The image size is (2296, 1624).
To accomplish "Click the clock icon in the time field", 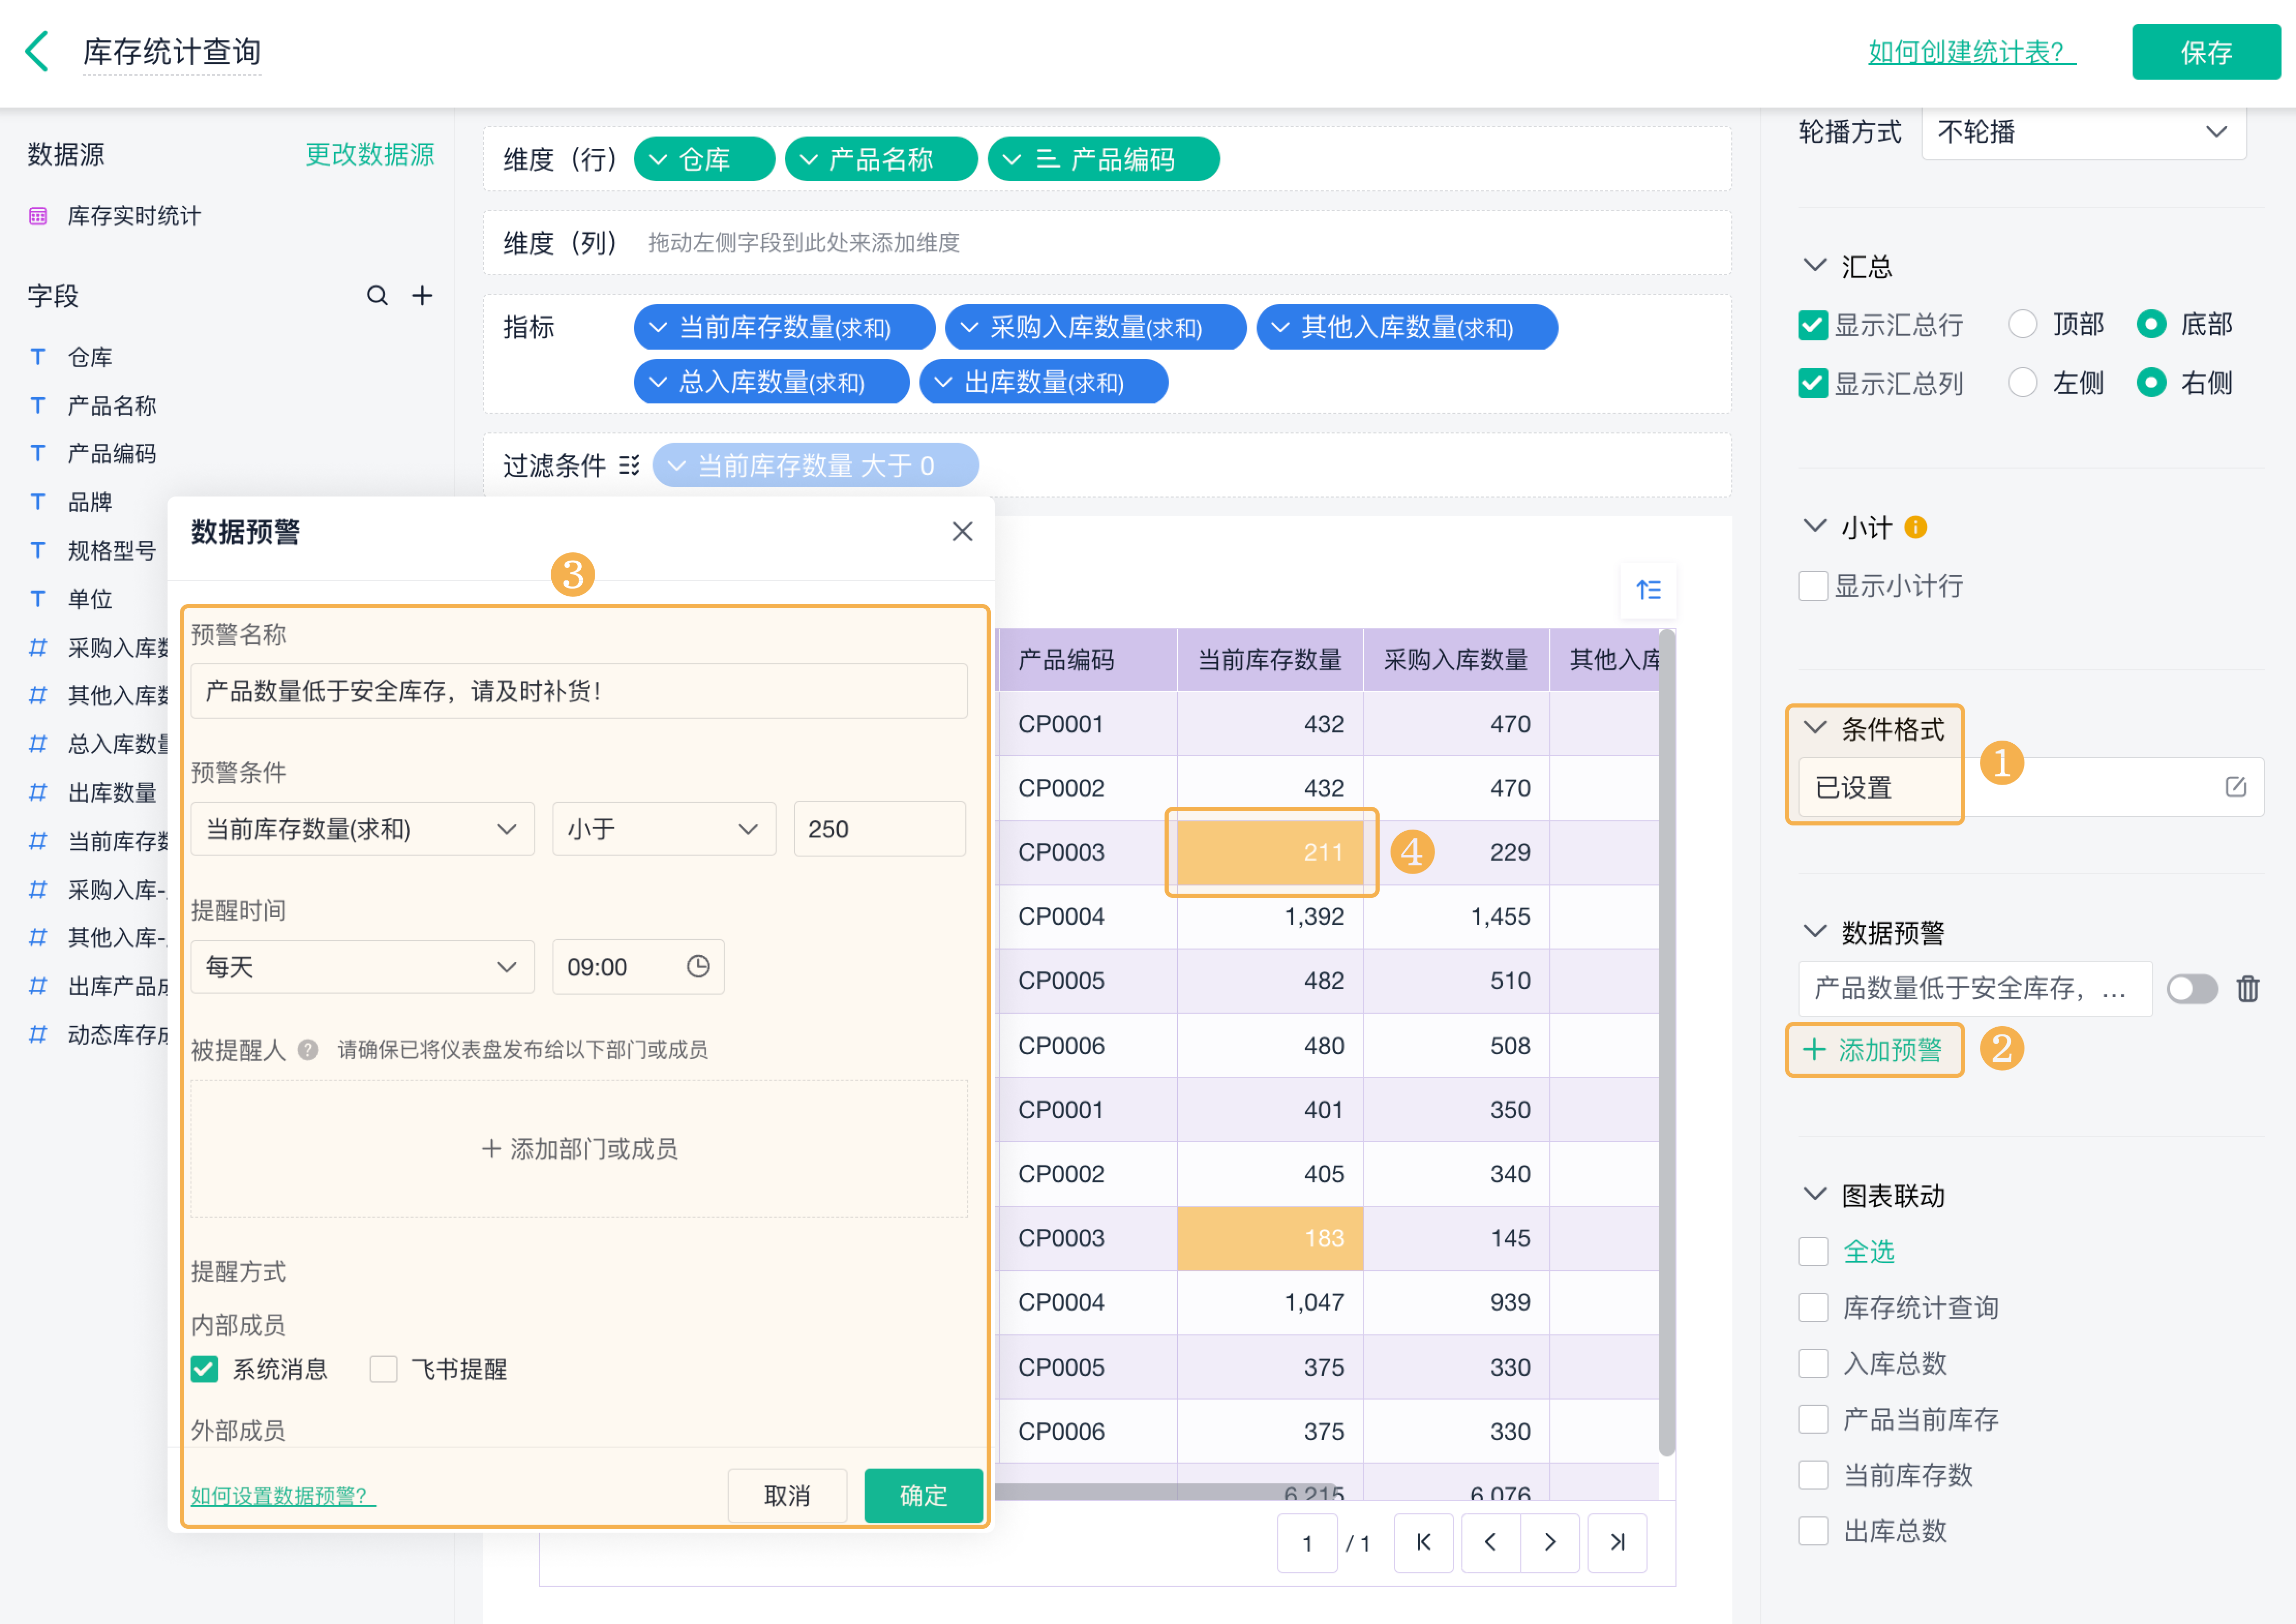I will click(x=698, y=966).
